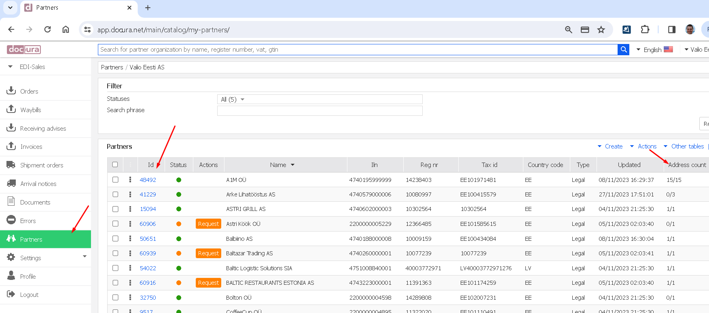Viewport: 709px width, 313px height.
Task: Open partner Id 54022 link
Action: (148, 268)
